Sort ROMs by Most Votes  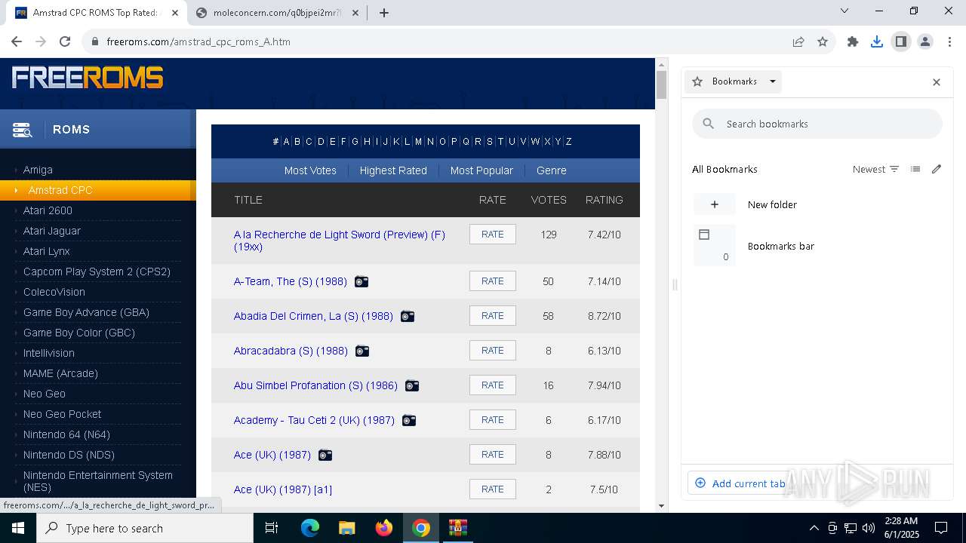[310, 170]
